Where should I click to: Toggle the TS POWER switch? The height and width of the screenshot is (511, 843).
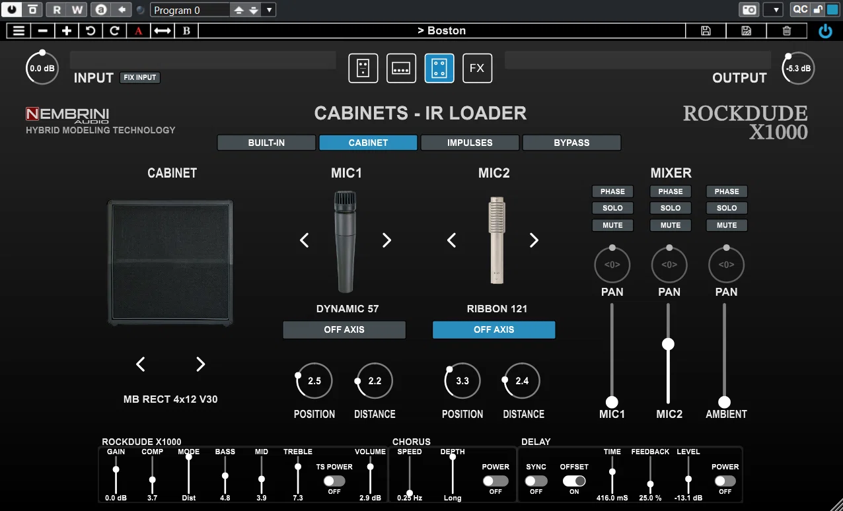[334, 481]
